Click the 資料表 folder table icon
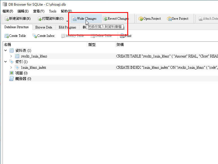Viewport: 218px width, 164px height. 12,50
